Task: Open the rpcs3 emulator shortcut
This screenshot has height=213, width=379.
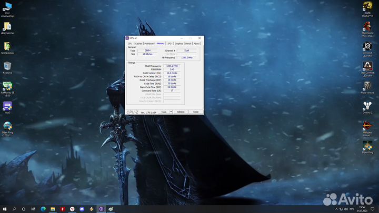Action: [7, 107]
